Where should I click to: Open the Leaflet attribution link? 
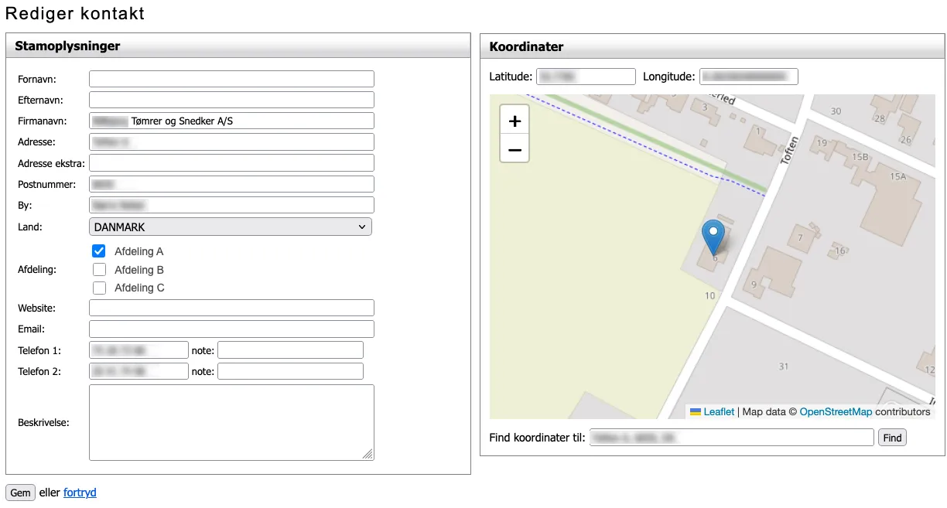tap(719, 412)
